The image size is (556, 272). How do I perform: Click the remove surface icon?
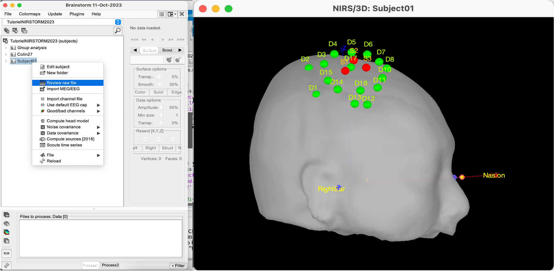click(178, 60)
